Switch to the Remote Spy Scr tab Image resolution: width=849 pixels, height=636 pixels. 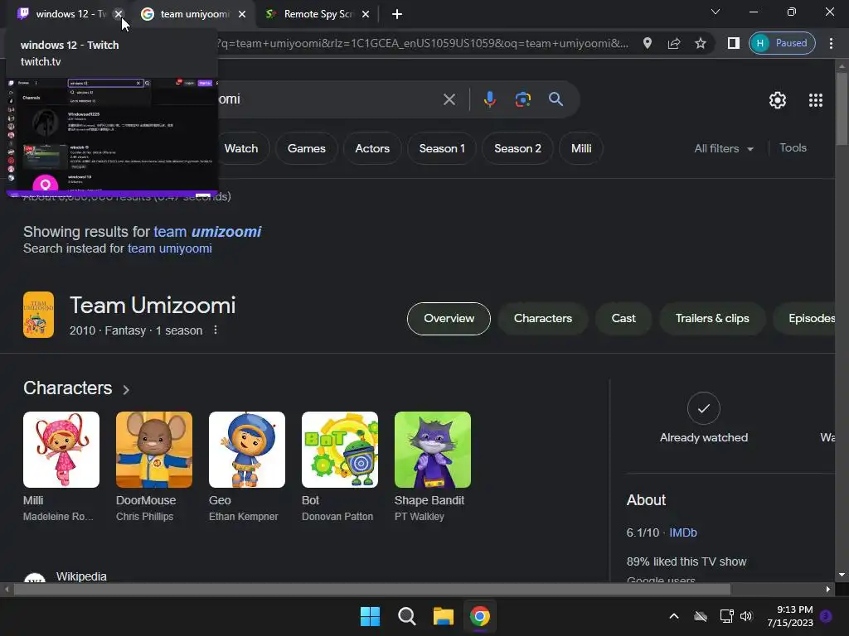point(310,14)
